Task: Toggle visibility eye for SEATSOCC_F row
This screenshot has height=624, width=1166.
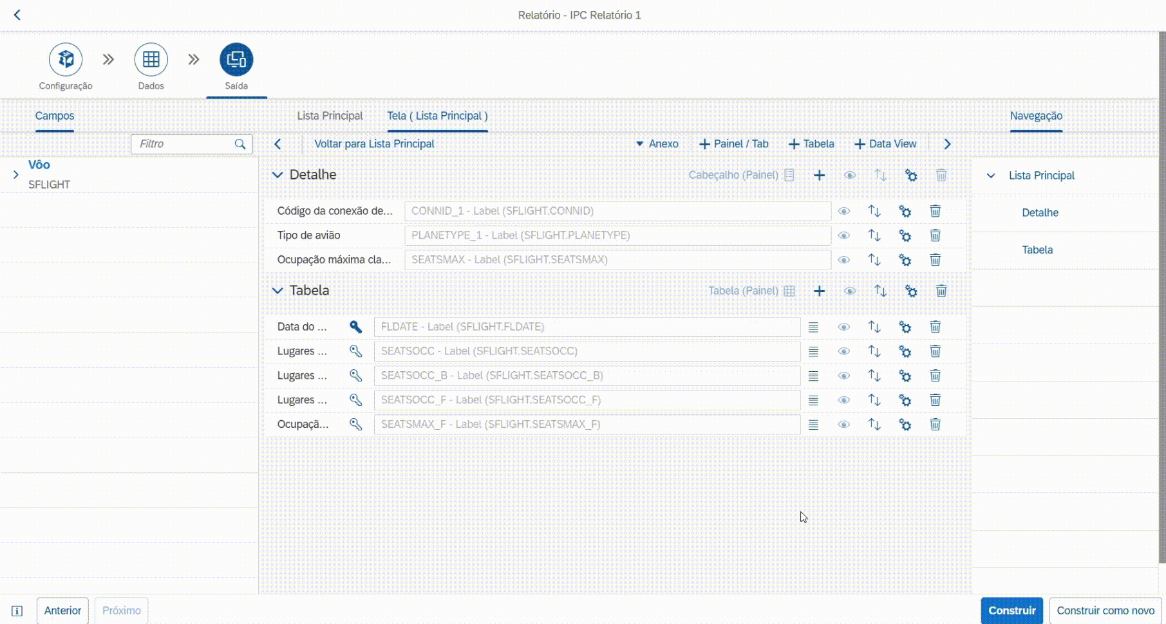Action: pos(843,400)
